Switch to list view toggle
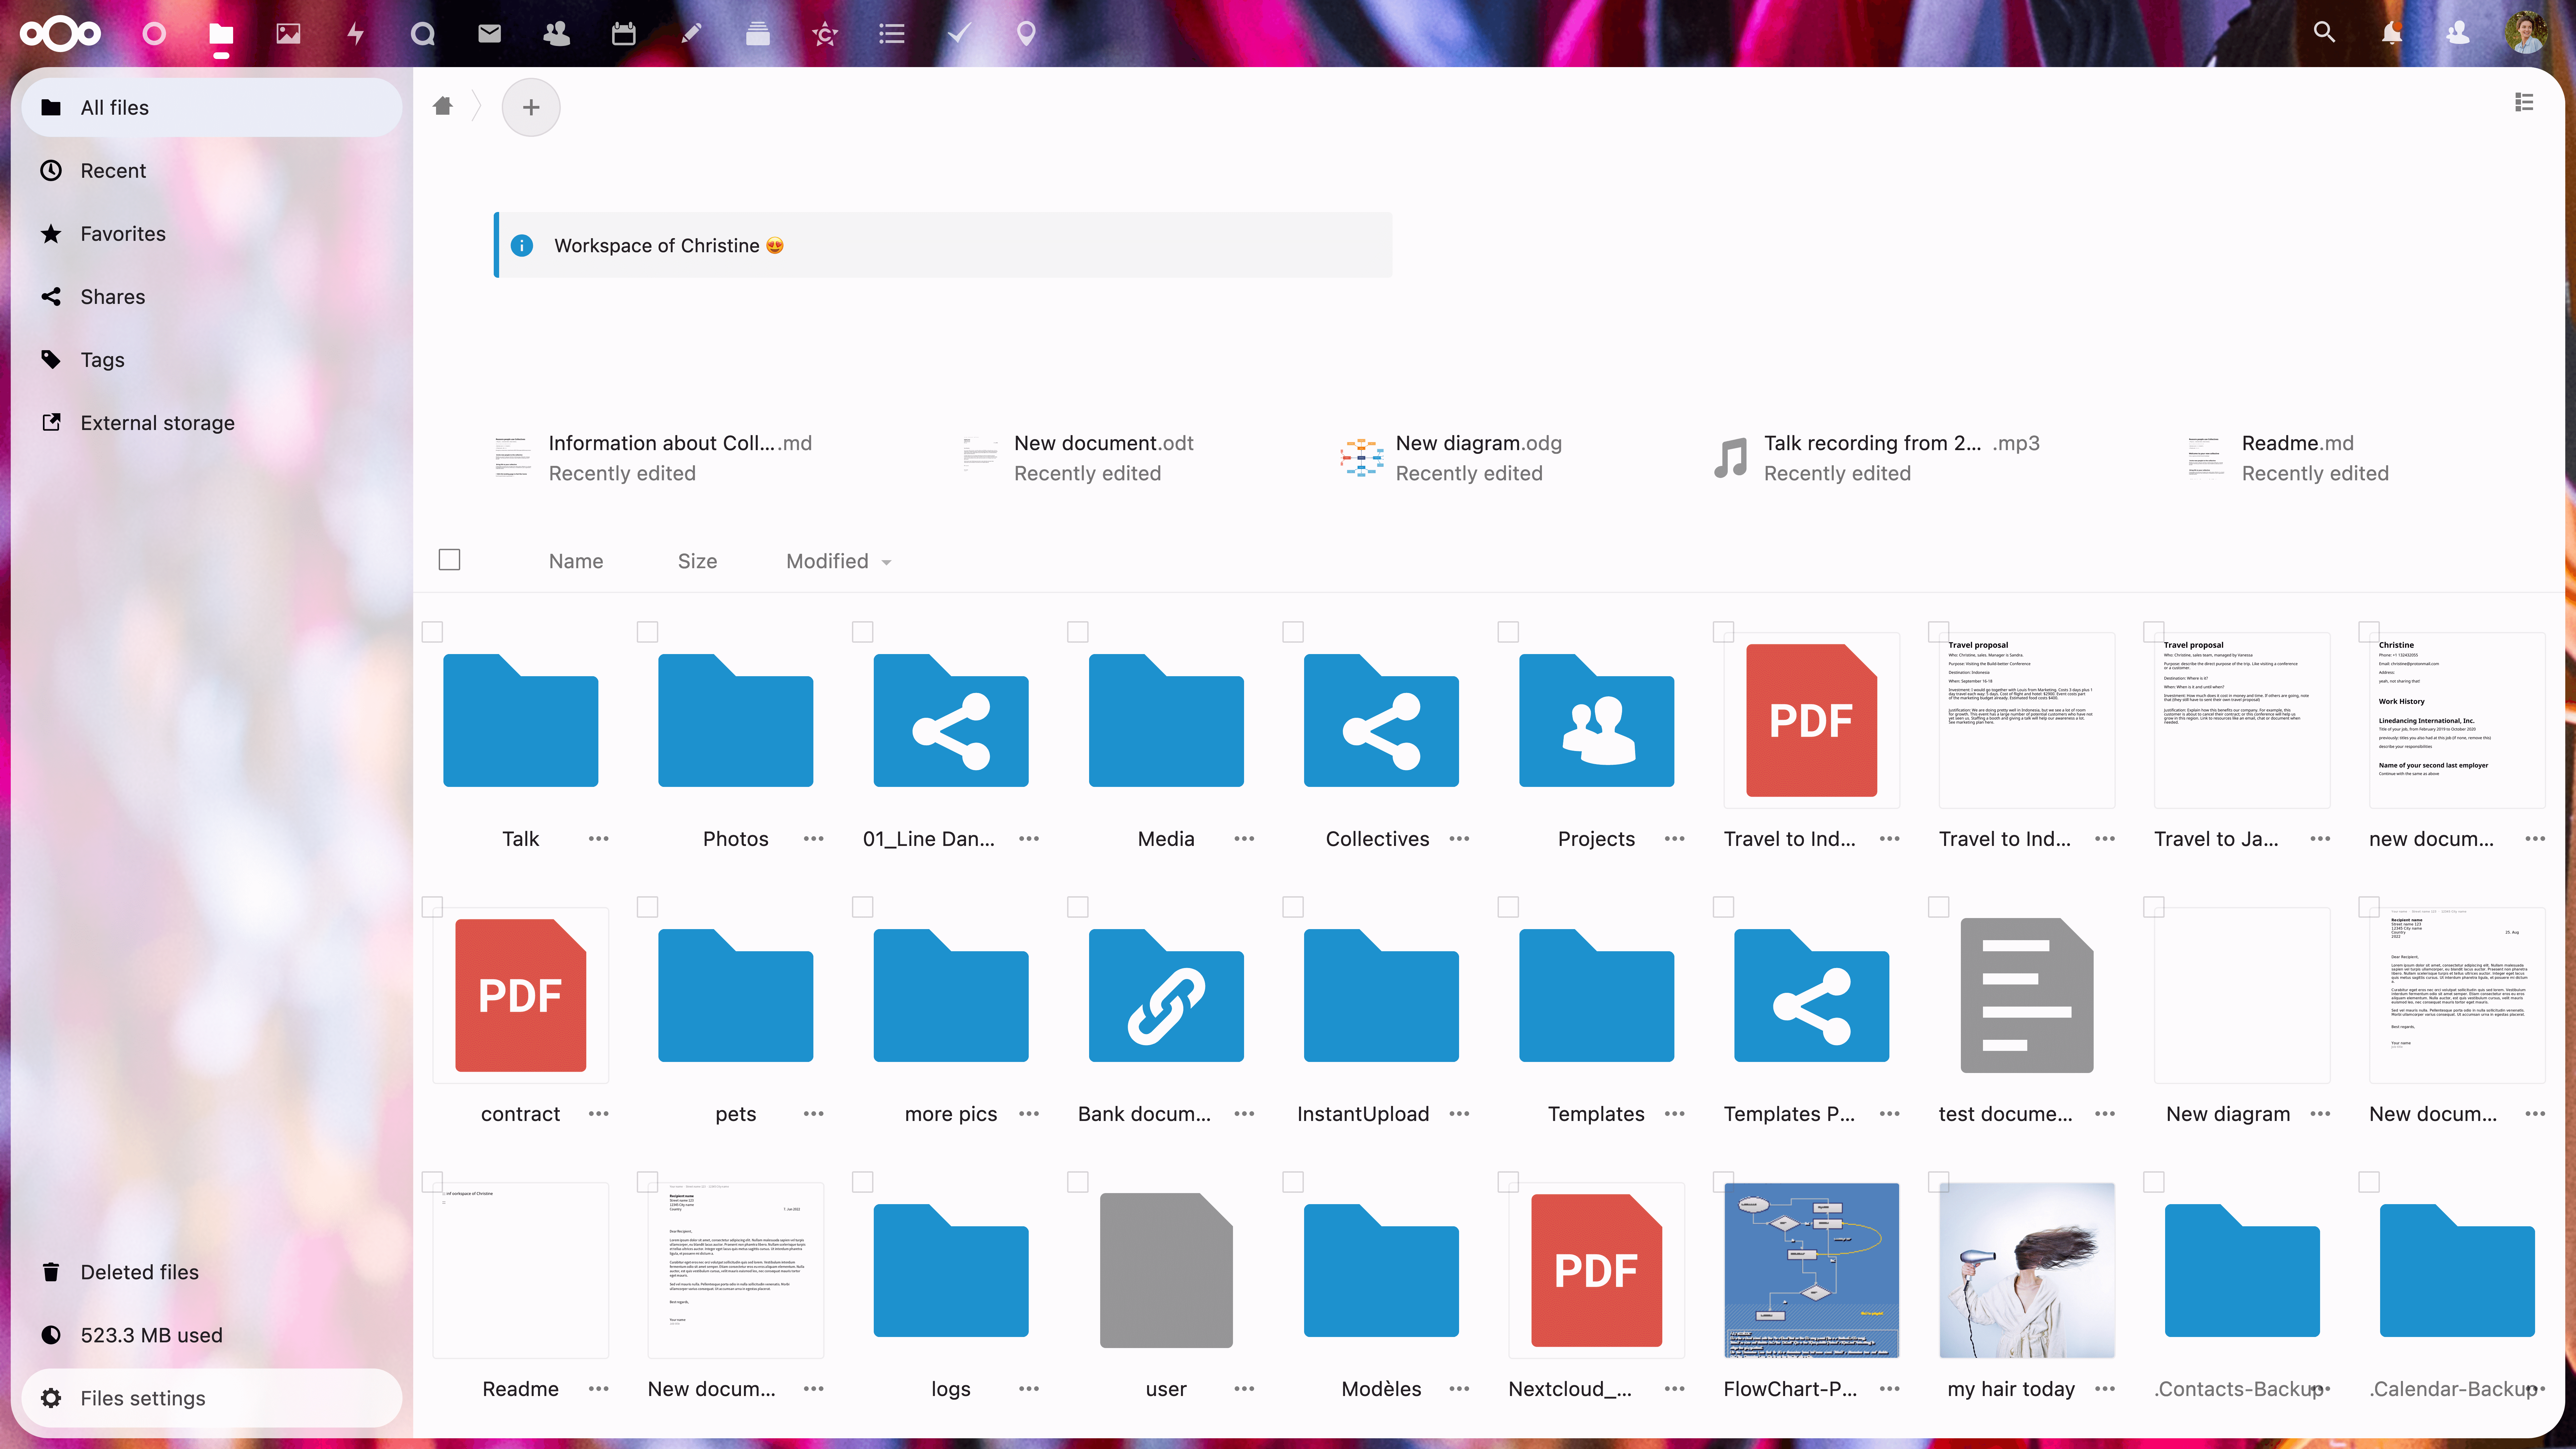This screenshot has height=1449, width=2576. tap(2524, 102)
